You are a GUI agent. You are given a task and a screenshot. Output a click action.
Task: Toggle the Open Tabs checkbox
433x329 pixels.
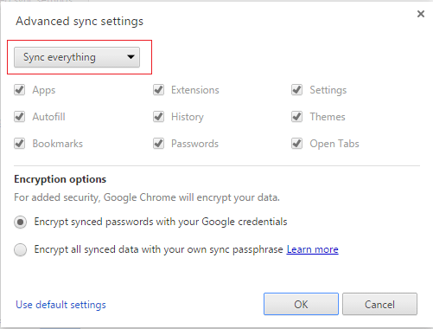point(296,144)
